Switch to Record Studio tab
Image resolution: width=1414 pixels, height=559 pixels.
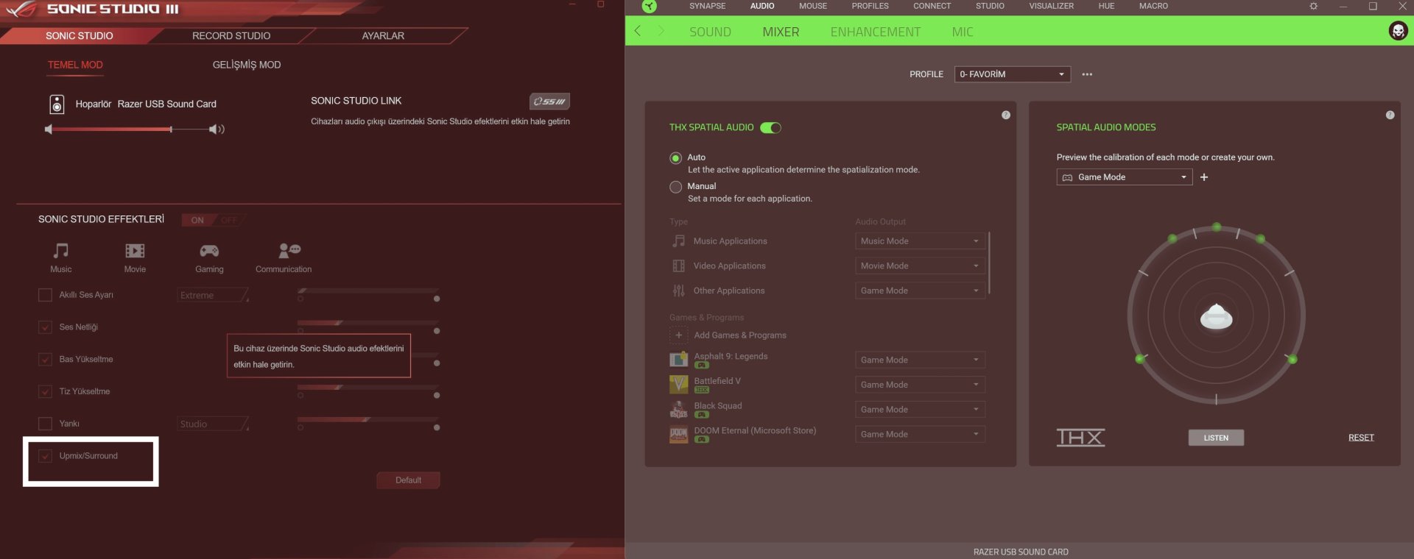pos(231,36)
